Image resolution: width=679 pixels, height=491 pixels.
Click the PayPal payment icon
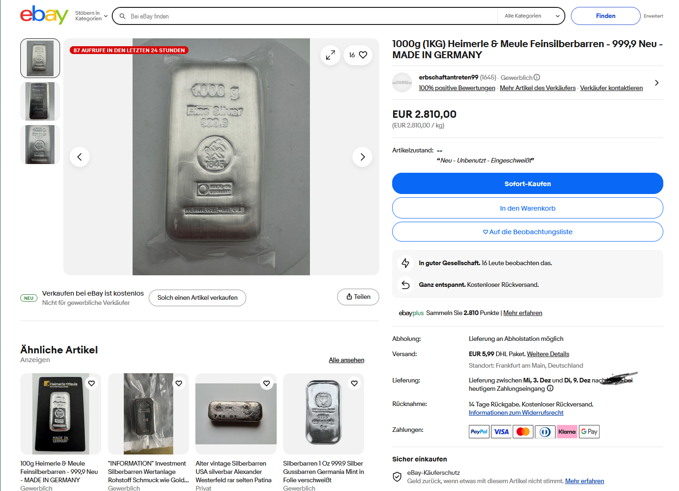click(x=479, y=432)
